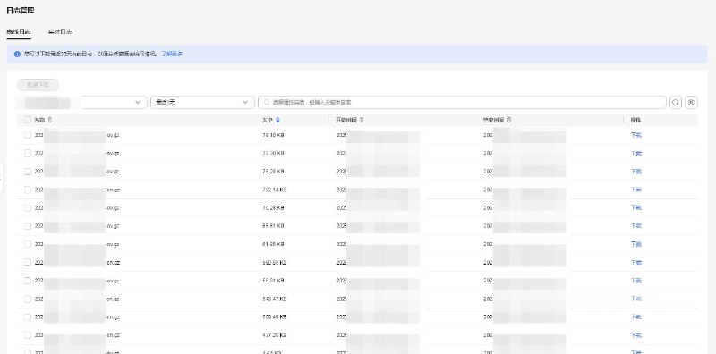Click the chevron arrow of the time range dropdown
Screen dimensions: 716x354
(245, 103)
